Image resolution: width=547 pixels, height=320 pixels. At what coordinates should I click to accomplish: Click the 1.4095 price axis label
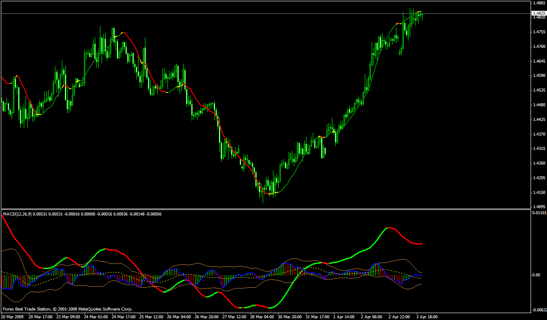[x=539, y=206]
